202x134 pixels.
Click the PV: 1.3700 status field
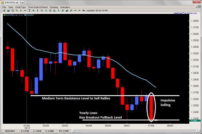[64, 131]
